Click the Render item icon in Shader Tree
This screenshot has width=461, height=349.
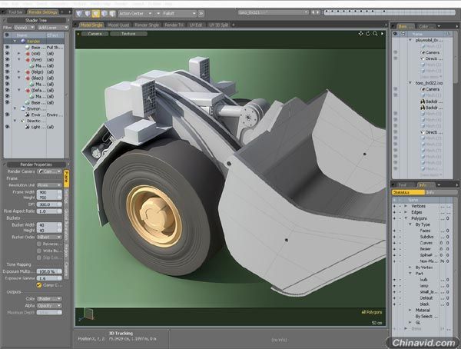(25, 42)
